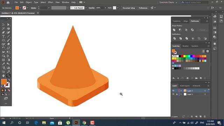224x126 pixels.
Task: Click the Stroke label link
Action: click(34, 8)
